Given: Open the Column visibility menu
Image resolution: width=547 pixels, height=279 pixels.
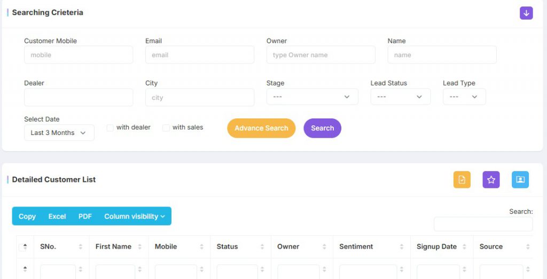Looking at the screenshot, I should coord(134,216).
